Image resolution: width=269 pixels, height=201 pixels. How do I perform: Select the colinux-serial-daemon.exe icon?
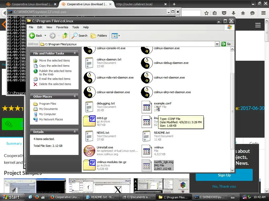click(x=89, y=92)
